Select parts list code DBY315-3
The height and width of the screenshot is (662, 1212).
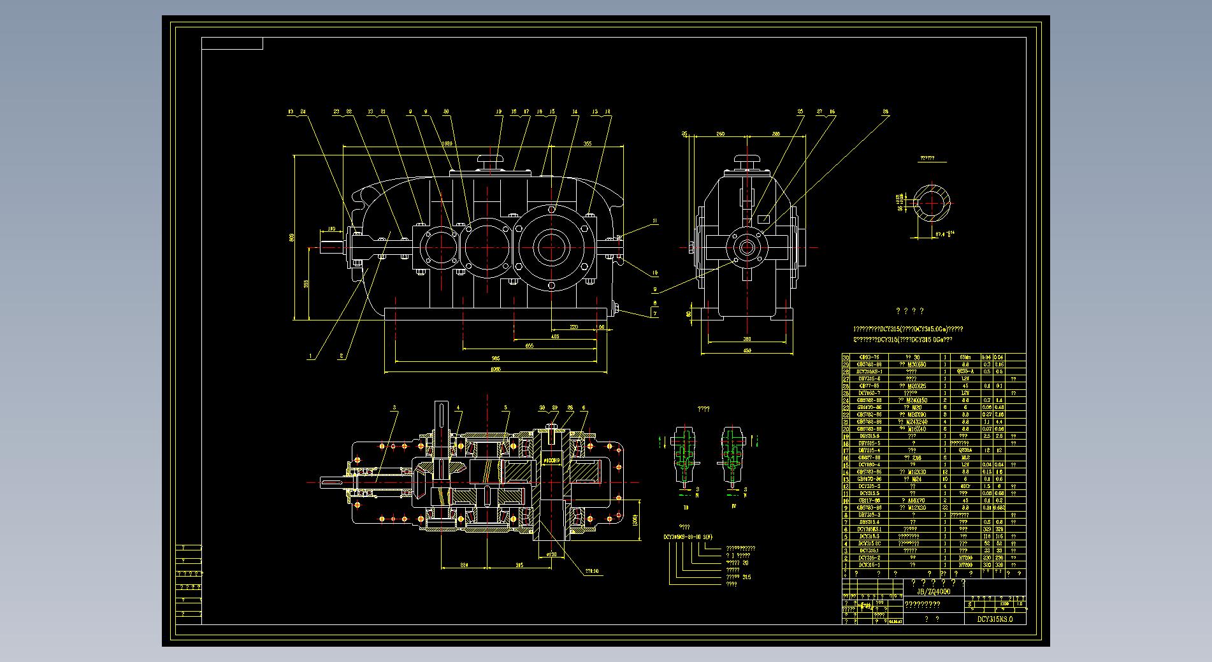pyautogui.click(x=869, y=515)
